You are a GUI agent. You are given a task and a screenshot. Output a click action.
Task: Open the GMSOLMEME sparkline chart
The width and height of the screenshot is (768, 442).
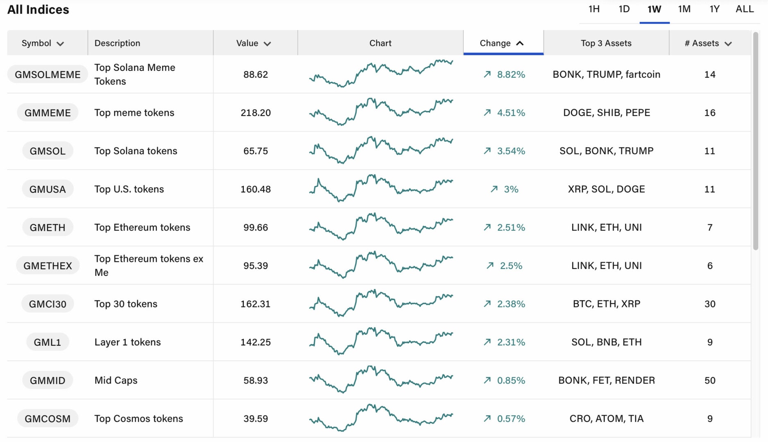(x=381, y=74)
